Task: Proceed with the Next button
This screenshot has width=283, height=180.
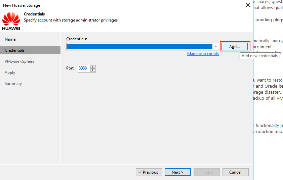Action: point(177,172)
